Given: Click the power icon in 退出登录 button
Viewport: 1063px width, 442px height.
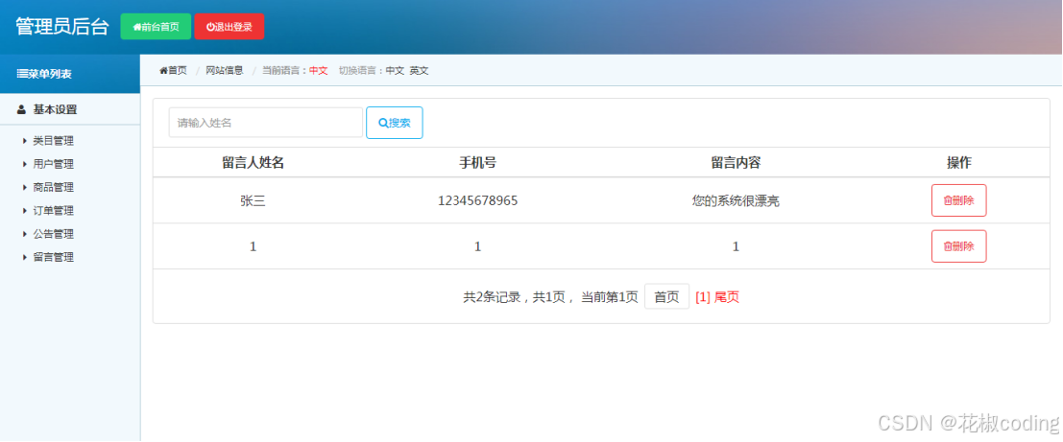Looking at the screenshot, I should coord(210,27).
